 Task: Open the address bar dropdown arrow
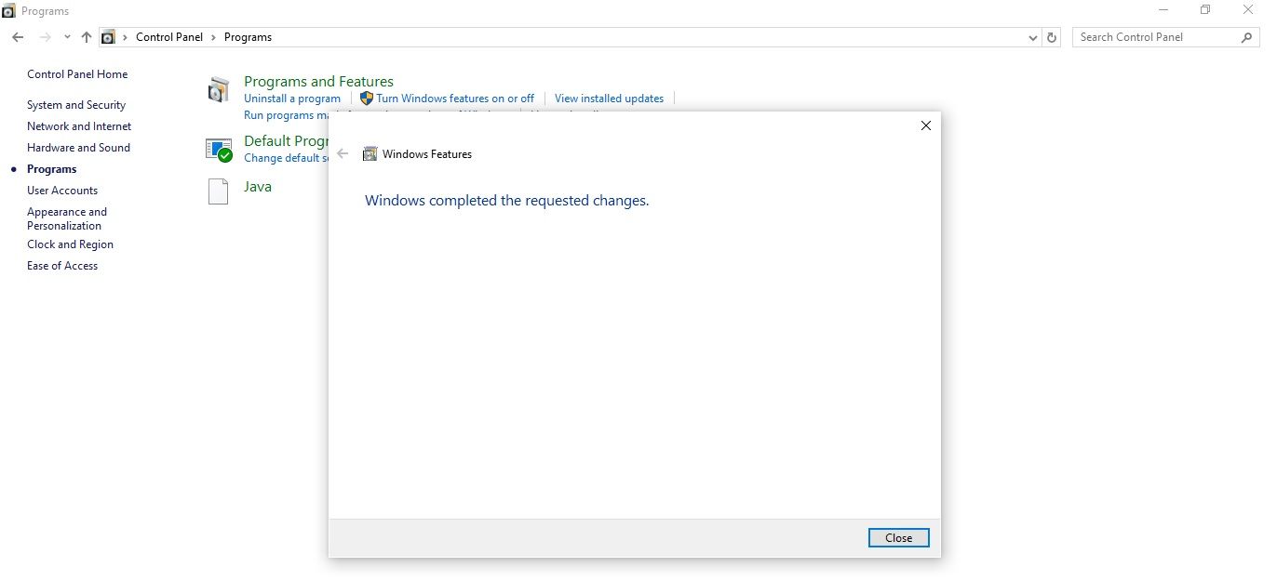[x=1032, y=37]
